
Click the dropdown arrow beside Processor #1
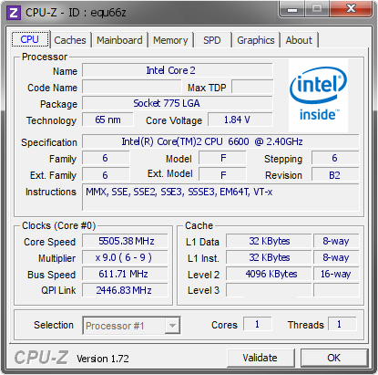(x=172, y=326)
